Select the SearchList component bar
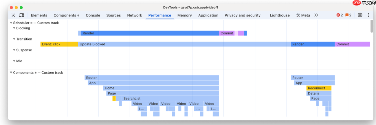 click(170, 99)
